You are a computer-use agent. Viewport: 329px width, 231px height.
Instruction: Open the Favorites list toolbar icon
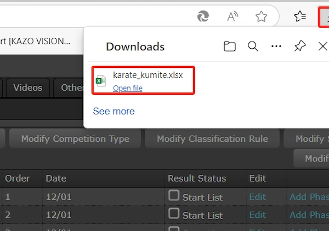pyautogui.click(x=300, y=17)
